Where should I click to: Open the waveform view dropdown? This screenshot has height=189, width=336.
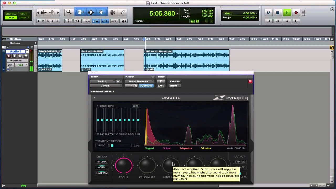pos(17,61)
